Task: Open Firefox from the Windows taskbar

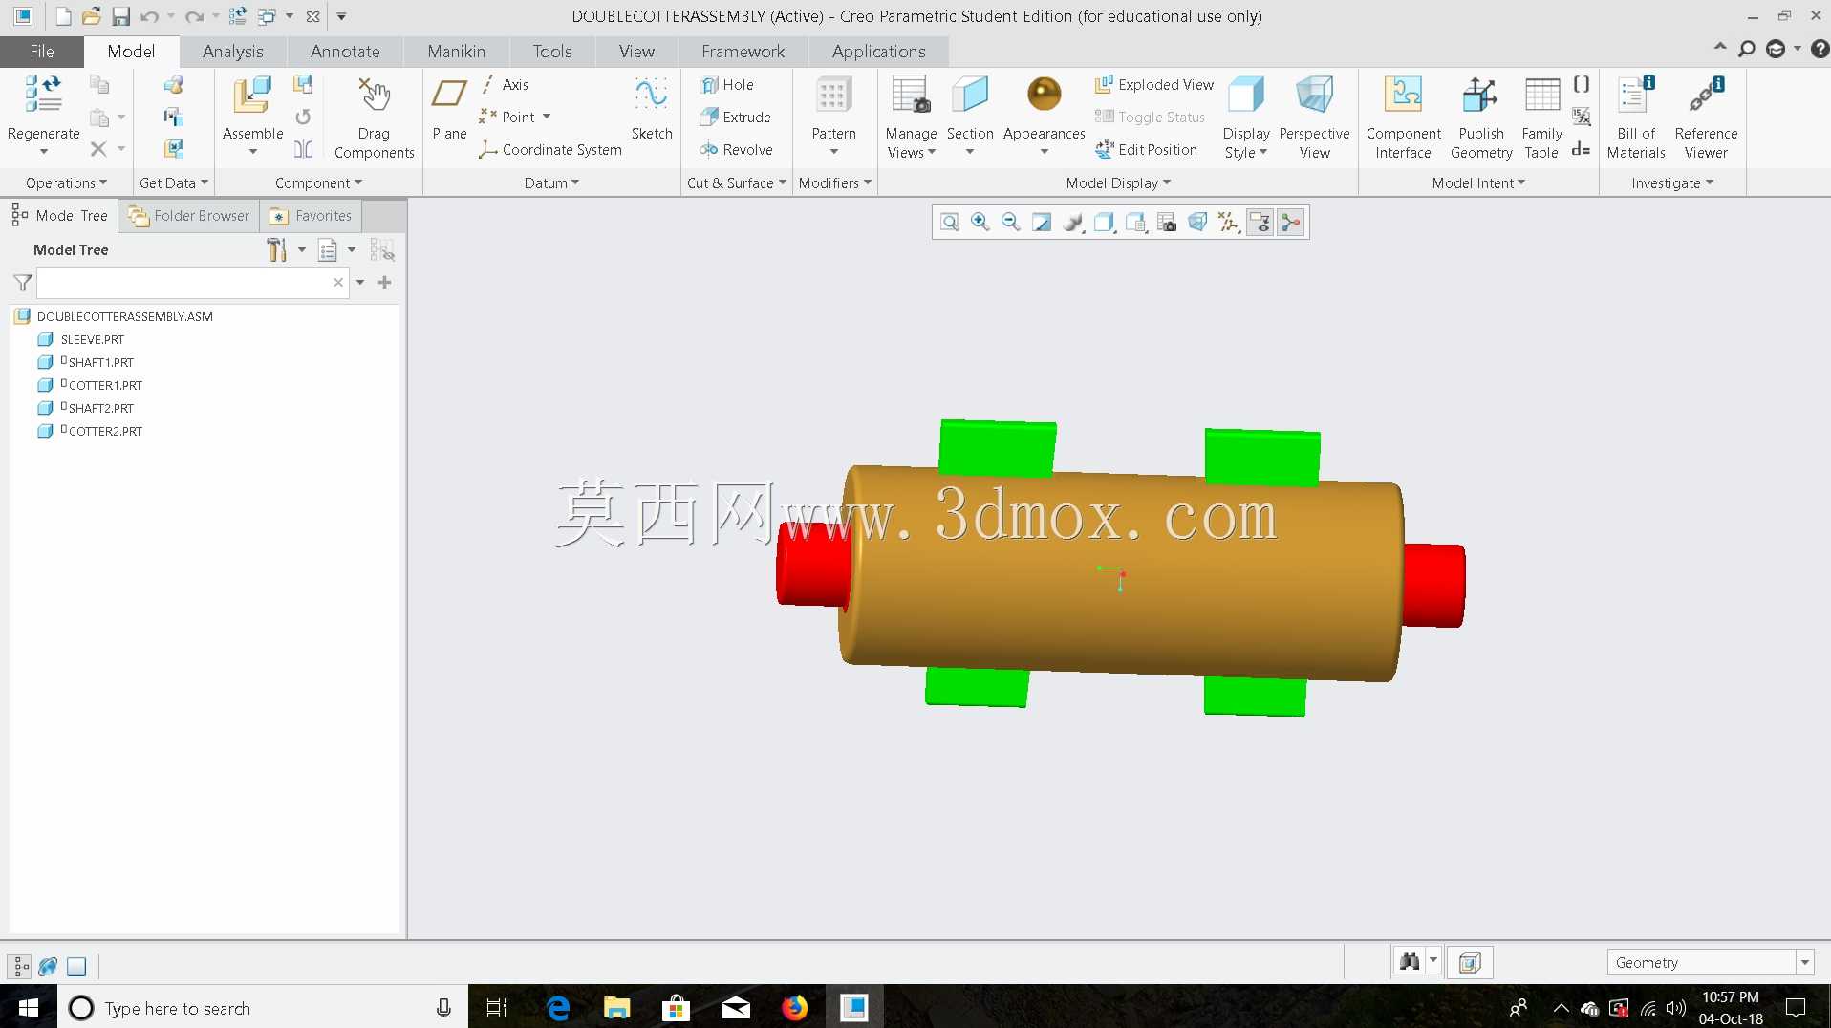Action: [794, 1008]
